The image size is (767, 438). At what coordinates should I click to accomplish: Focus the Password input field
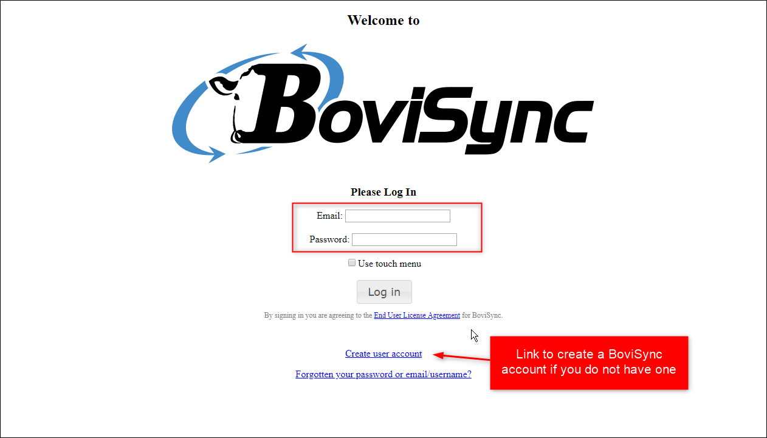tap(404, 239)
